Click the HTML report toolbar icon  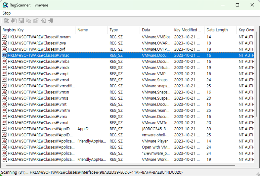click(14, 21)
